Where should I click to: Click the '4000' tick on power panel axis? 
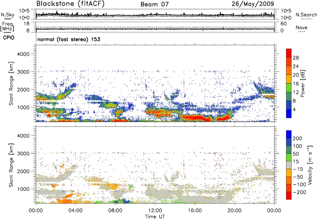click(23, 54)
